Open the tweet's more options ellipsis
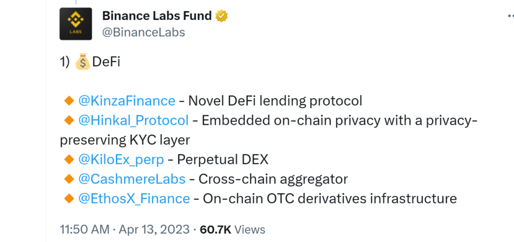Screen dimensions: 514x242 pos(510,16)
